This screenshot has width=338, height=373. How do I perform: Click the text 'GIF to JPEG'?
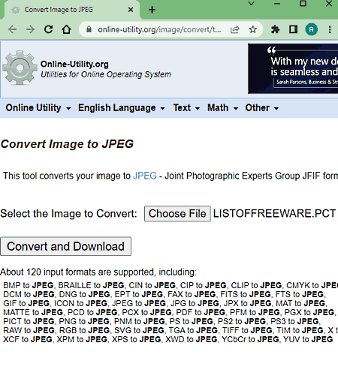click(26, 303)
